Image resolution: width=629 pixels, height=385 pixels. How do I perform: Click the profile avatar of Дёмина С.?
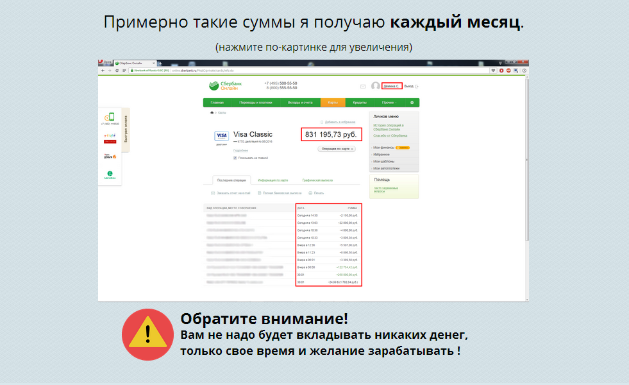376,86
